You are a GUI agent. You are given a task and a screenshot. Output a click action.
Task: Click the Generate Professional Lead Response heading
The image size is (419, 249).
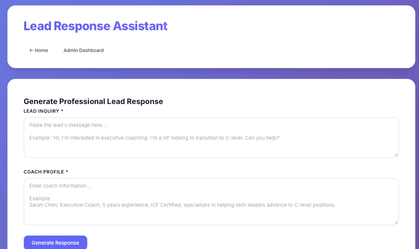93,101
